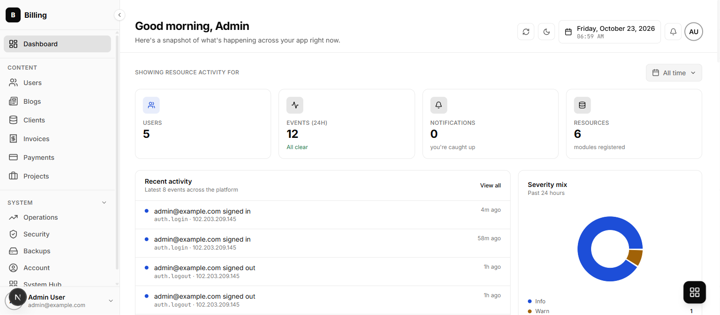Viewport: 720px width, 315px height.
Task: Click the date and time display button
Action: click(610, 32)
